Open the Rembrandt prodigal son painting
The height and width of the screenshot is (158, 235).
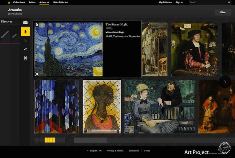pos(217,106)
